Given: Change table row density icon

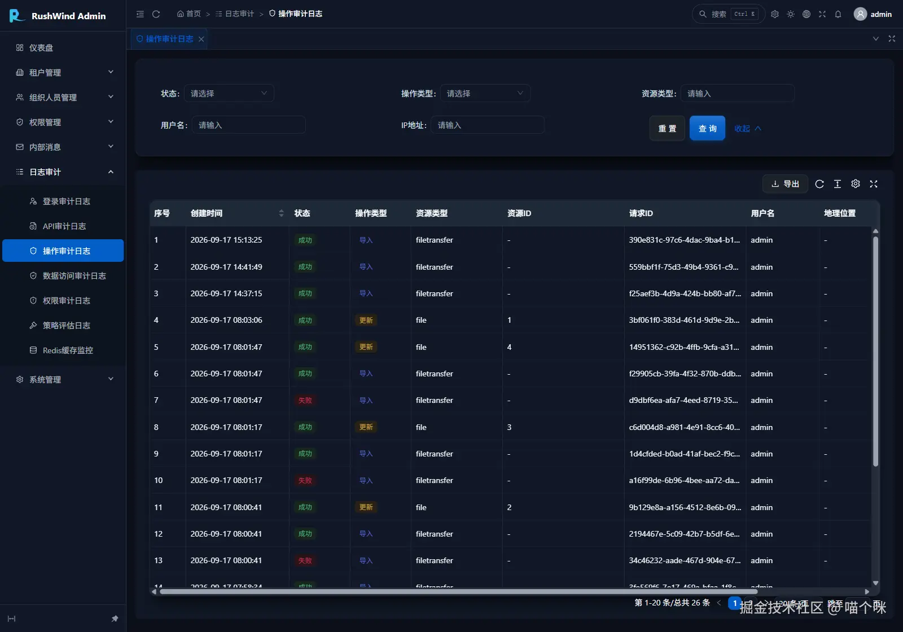Looking at the screenshot, I should coord(838,184).
